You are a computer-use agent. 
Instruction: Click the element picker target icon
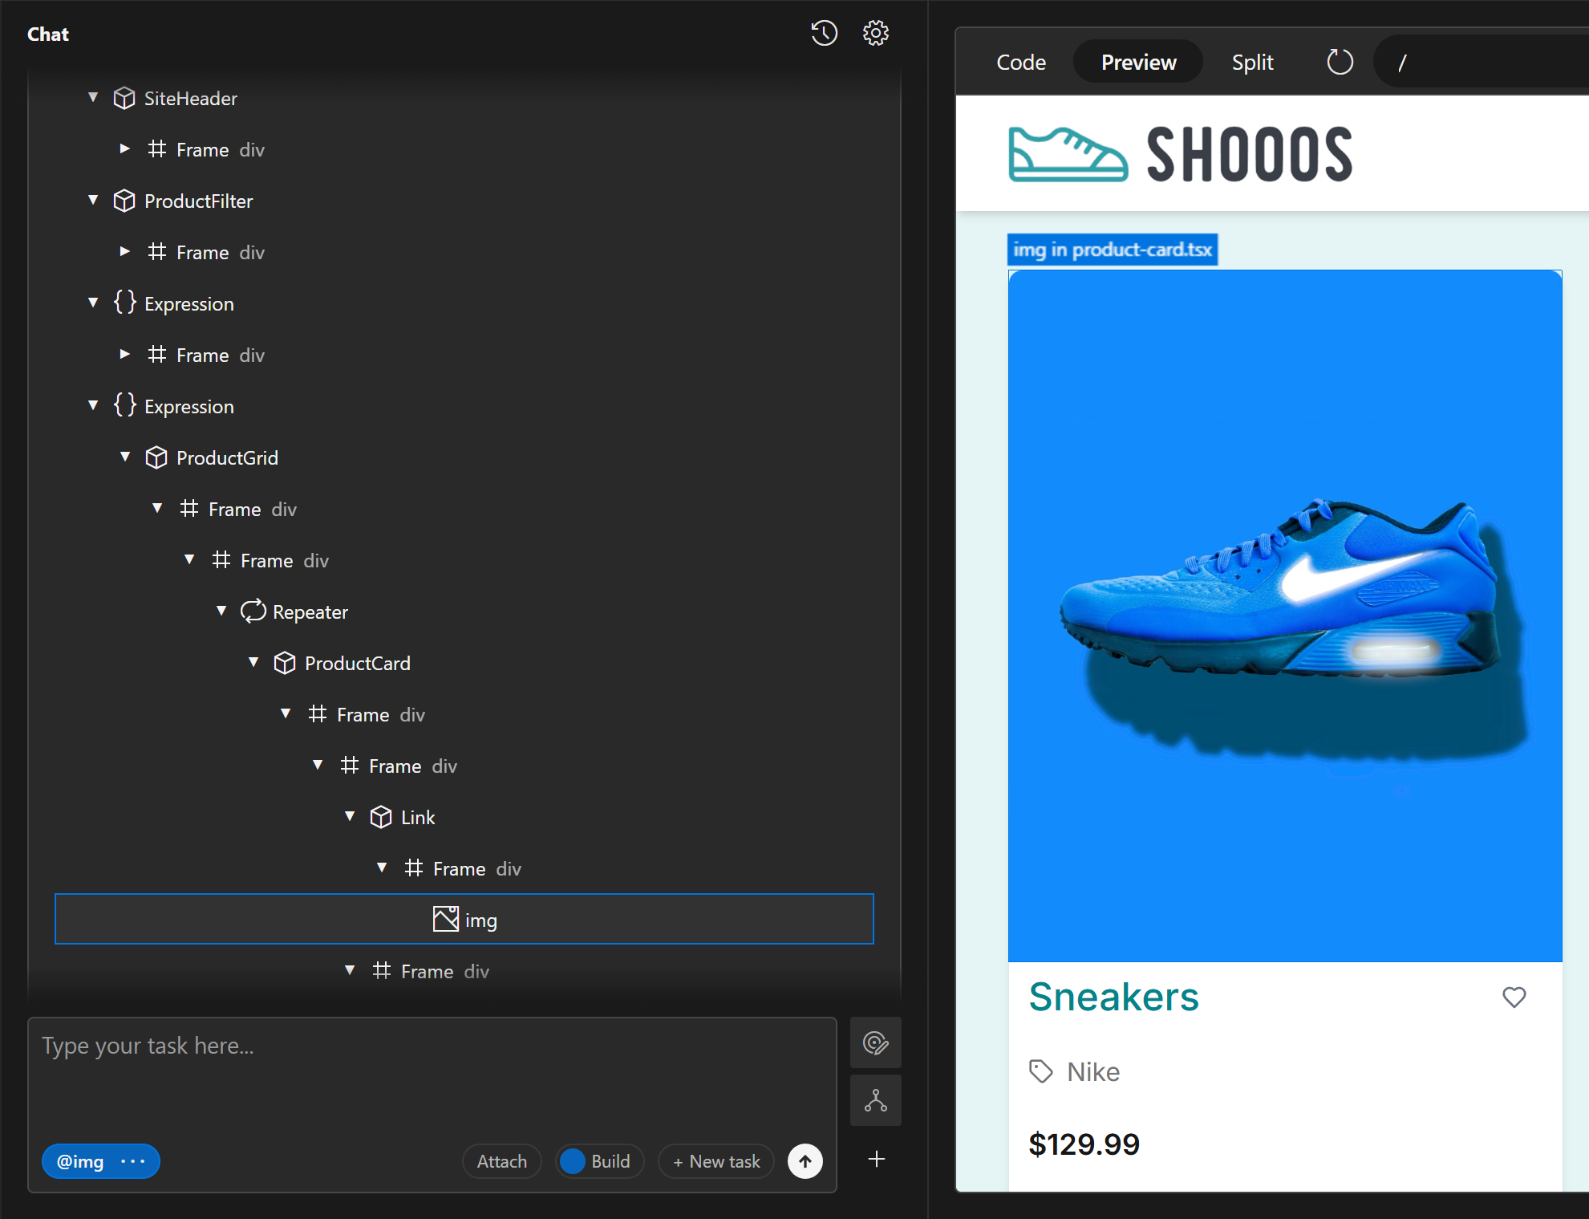click(x=876, y=1042)
